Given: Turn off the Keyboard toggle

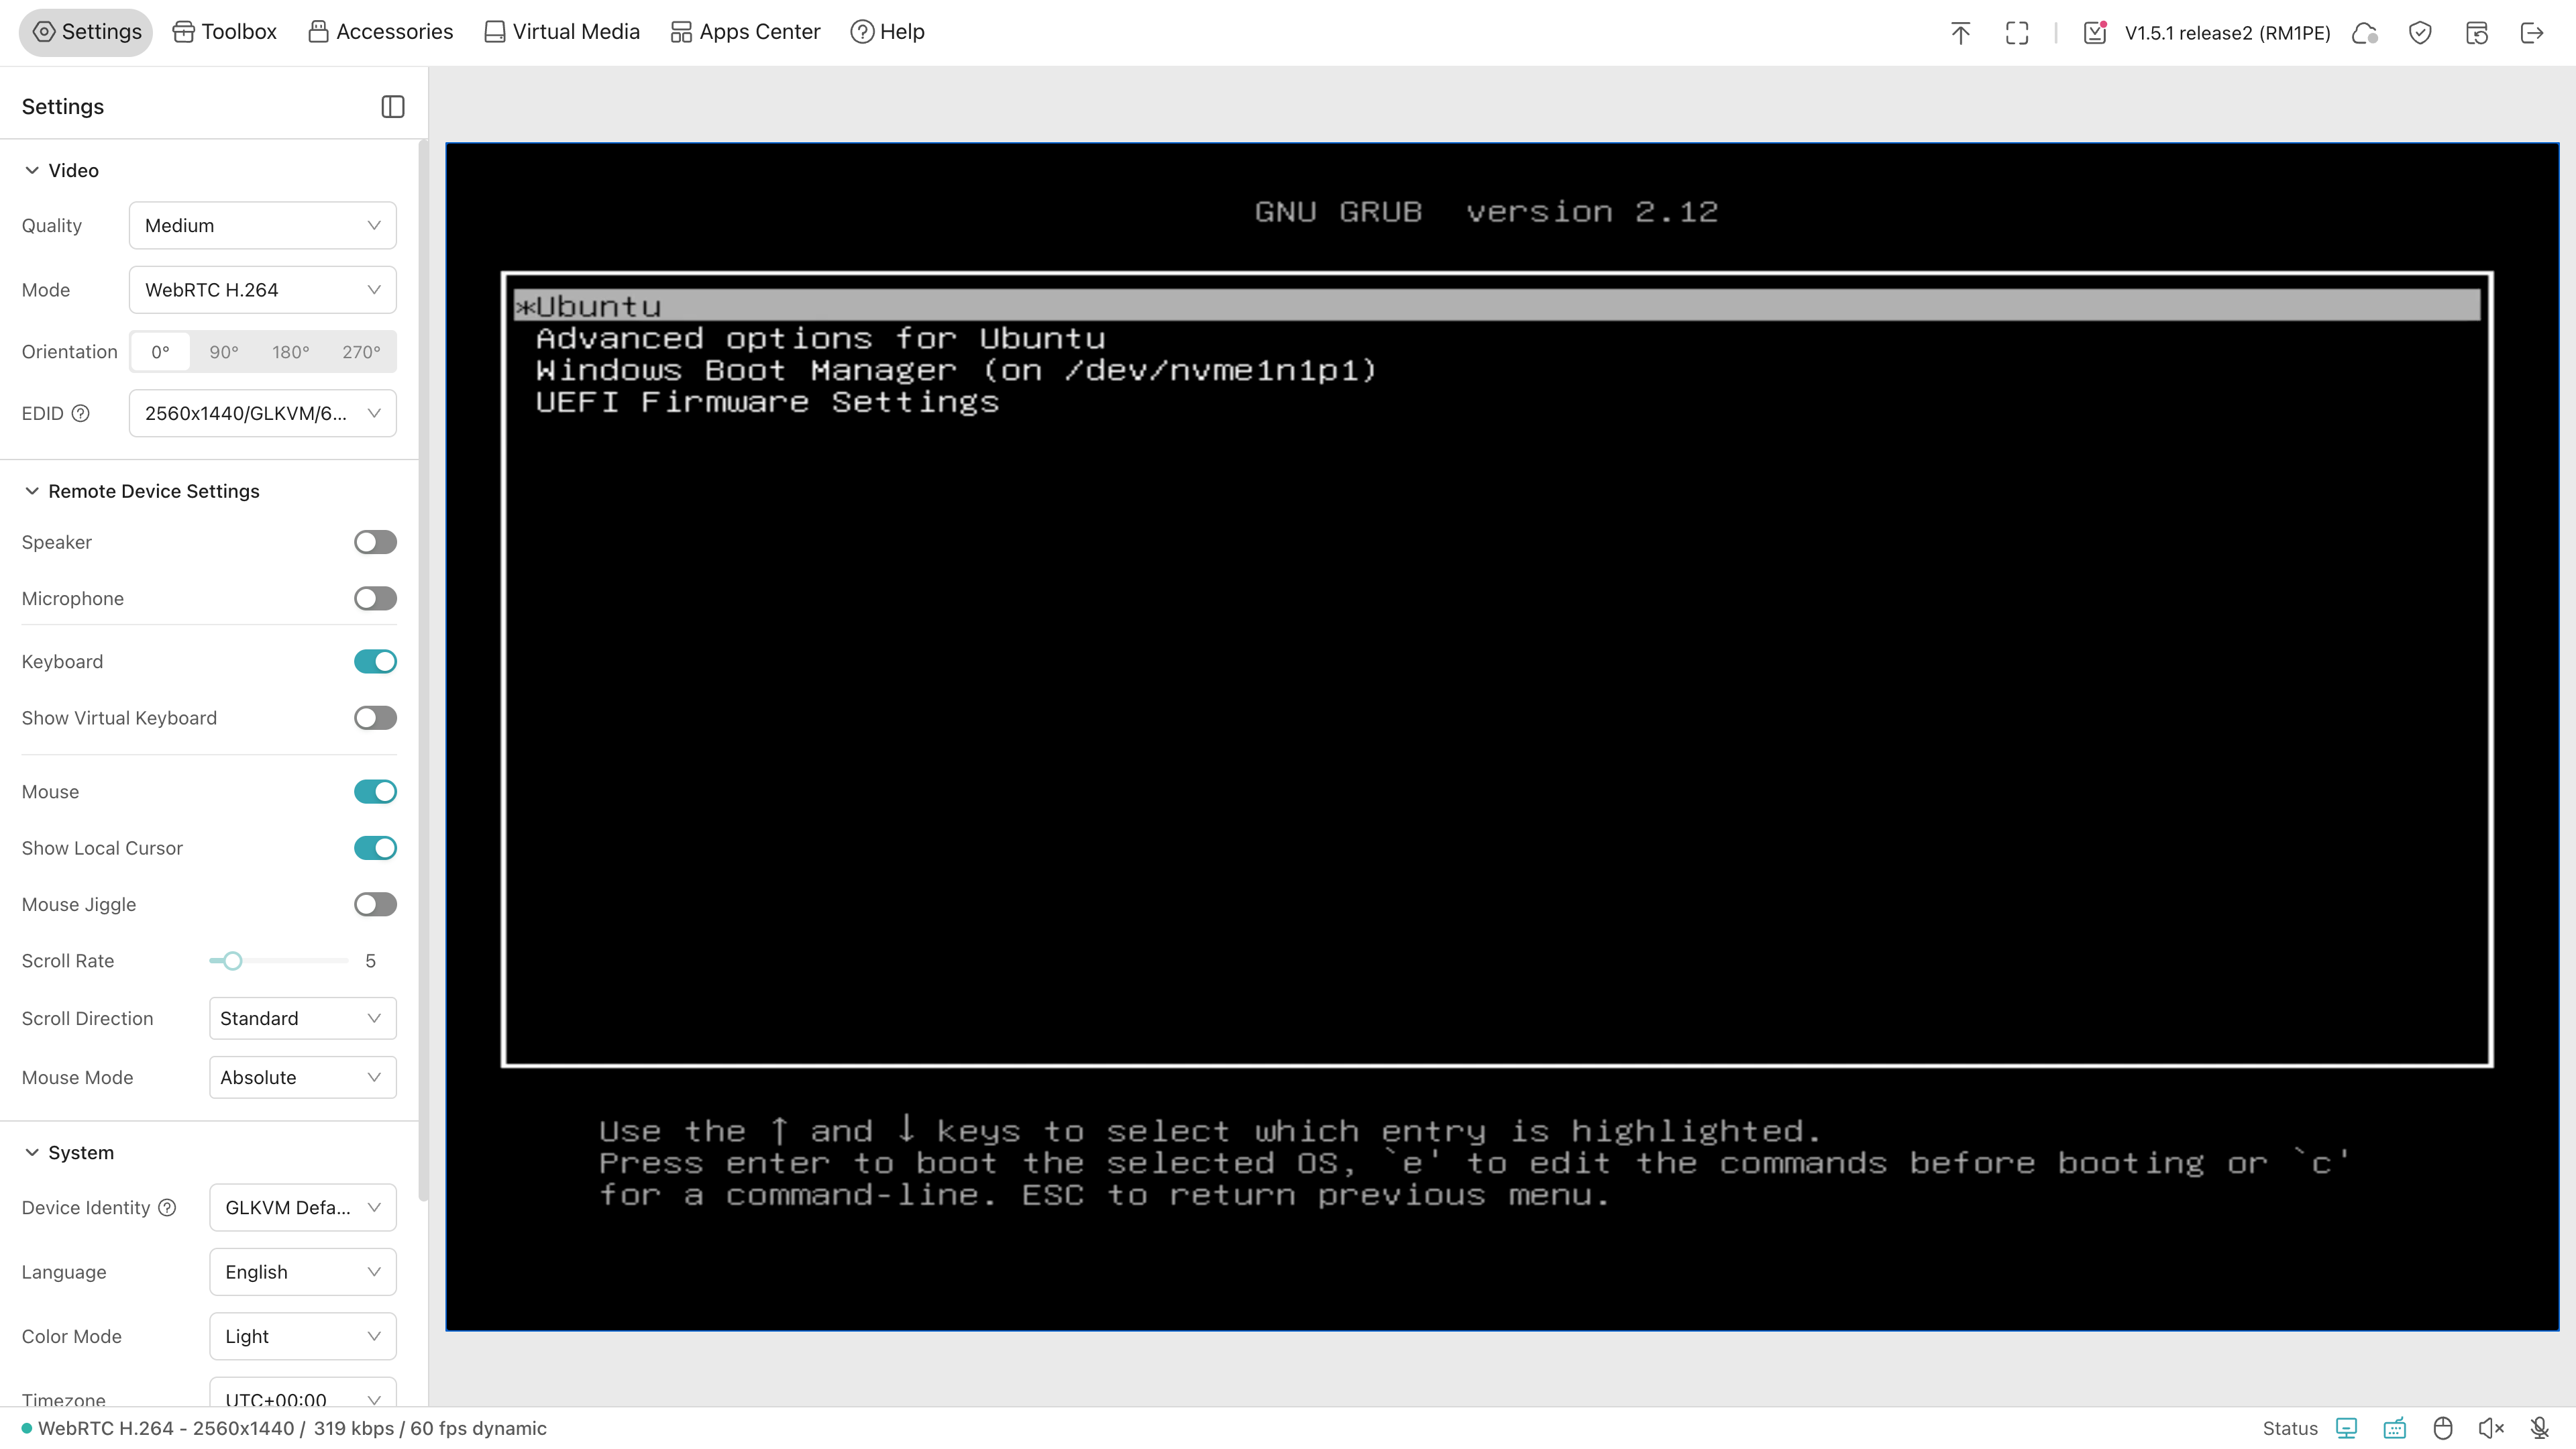Looking at the screenshot, I should [x=375, y=661].
